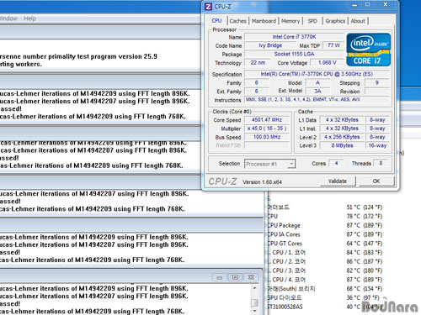Click the OK button in CPU-Z
The height and width of the screenshot is (315, 421).
(x=376, y=181)
